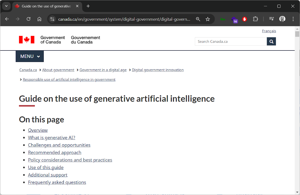Image resolution: width=300 pixels, height=195 pixels.
Task: Submit the Canada.ca search magnifier button
Action: pyautogui.click(x=271, y=41)
